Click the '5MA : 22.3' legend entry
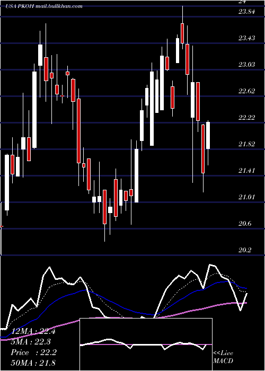 click(x=32, y=342)
